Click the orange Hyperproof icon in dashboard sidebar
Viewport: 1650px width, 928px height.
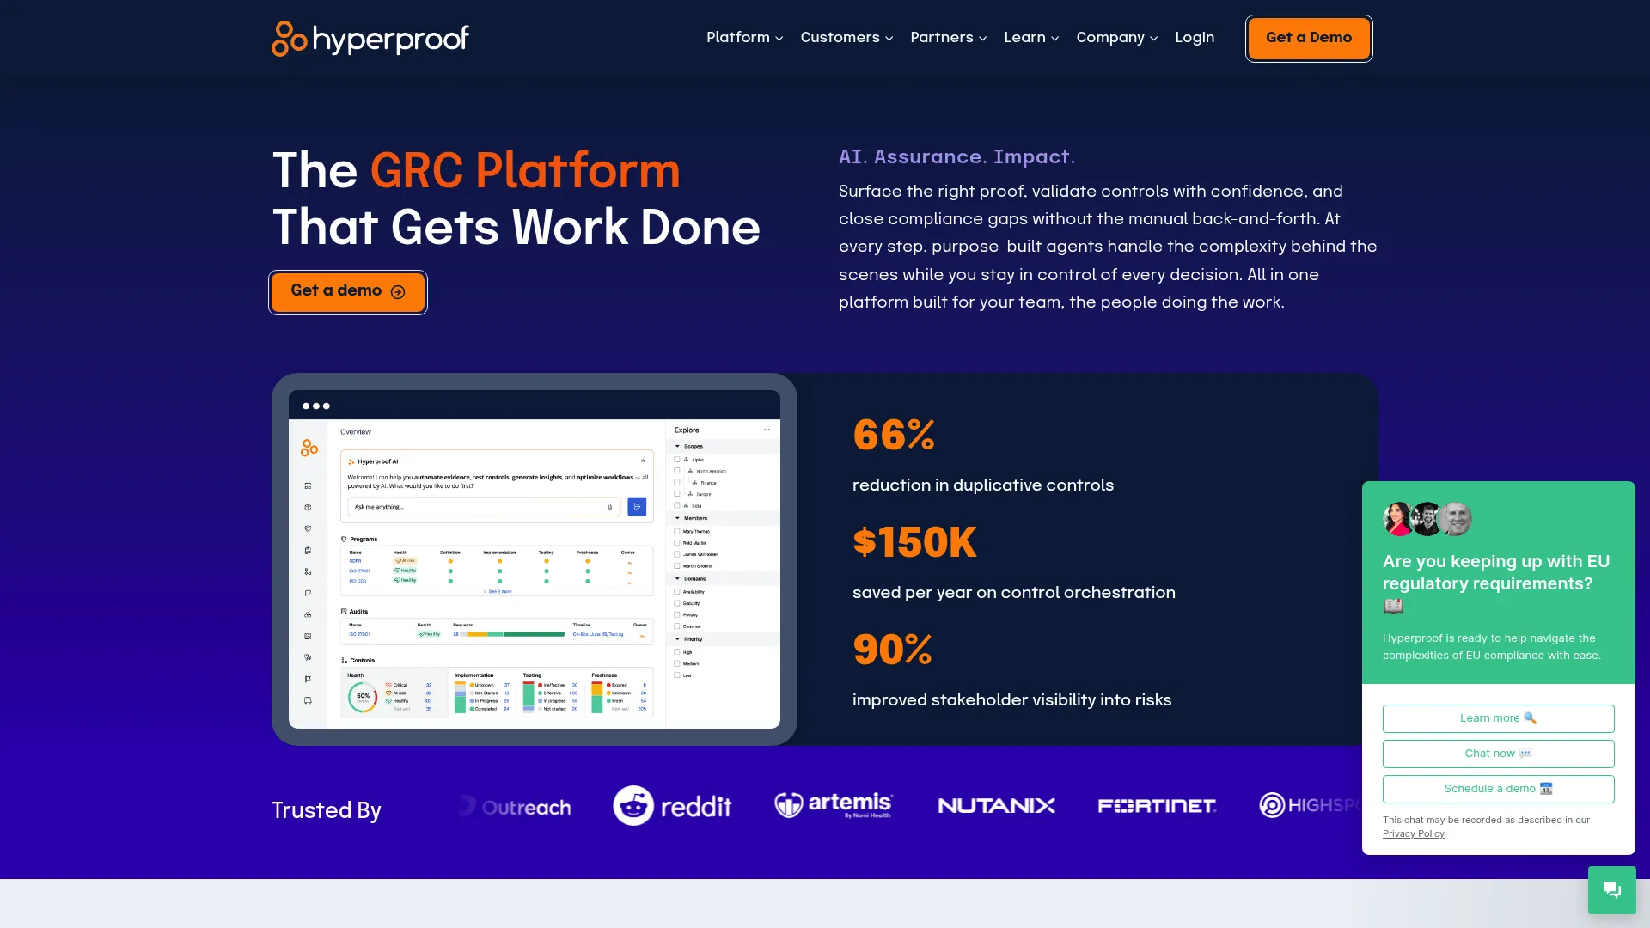coord(309,448)
